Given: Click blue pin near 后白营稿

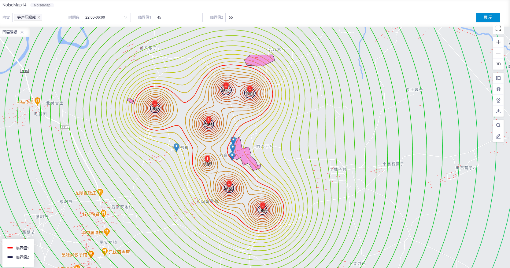Looking at the screenshot, I should (176, 148).
